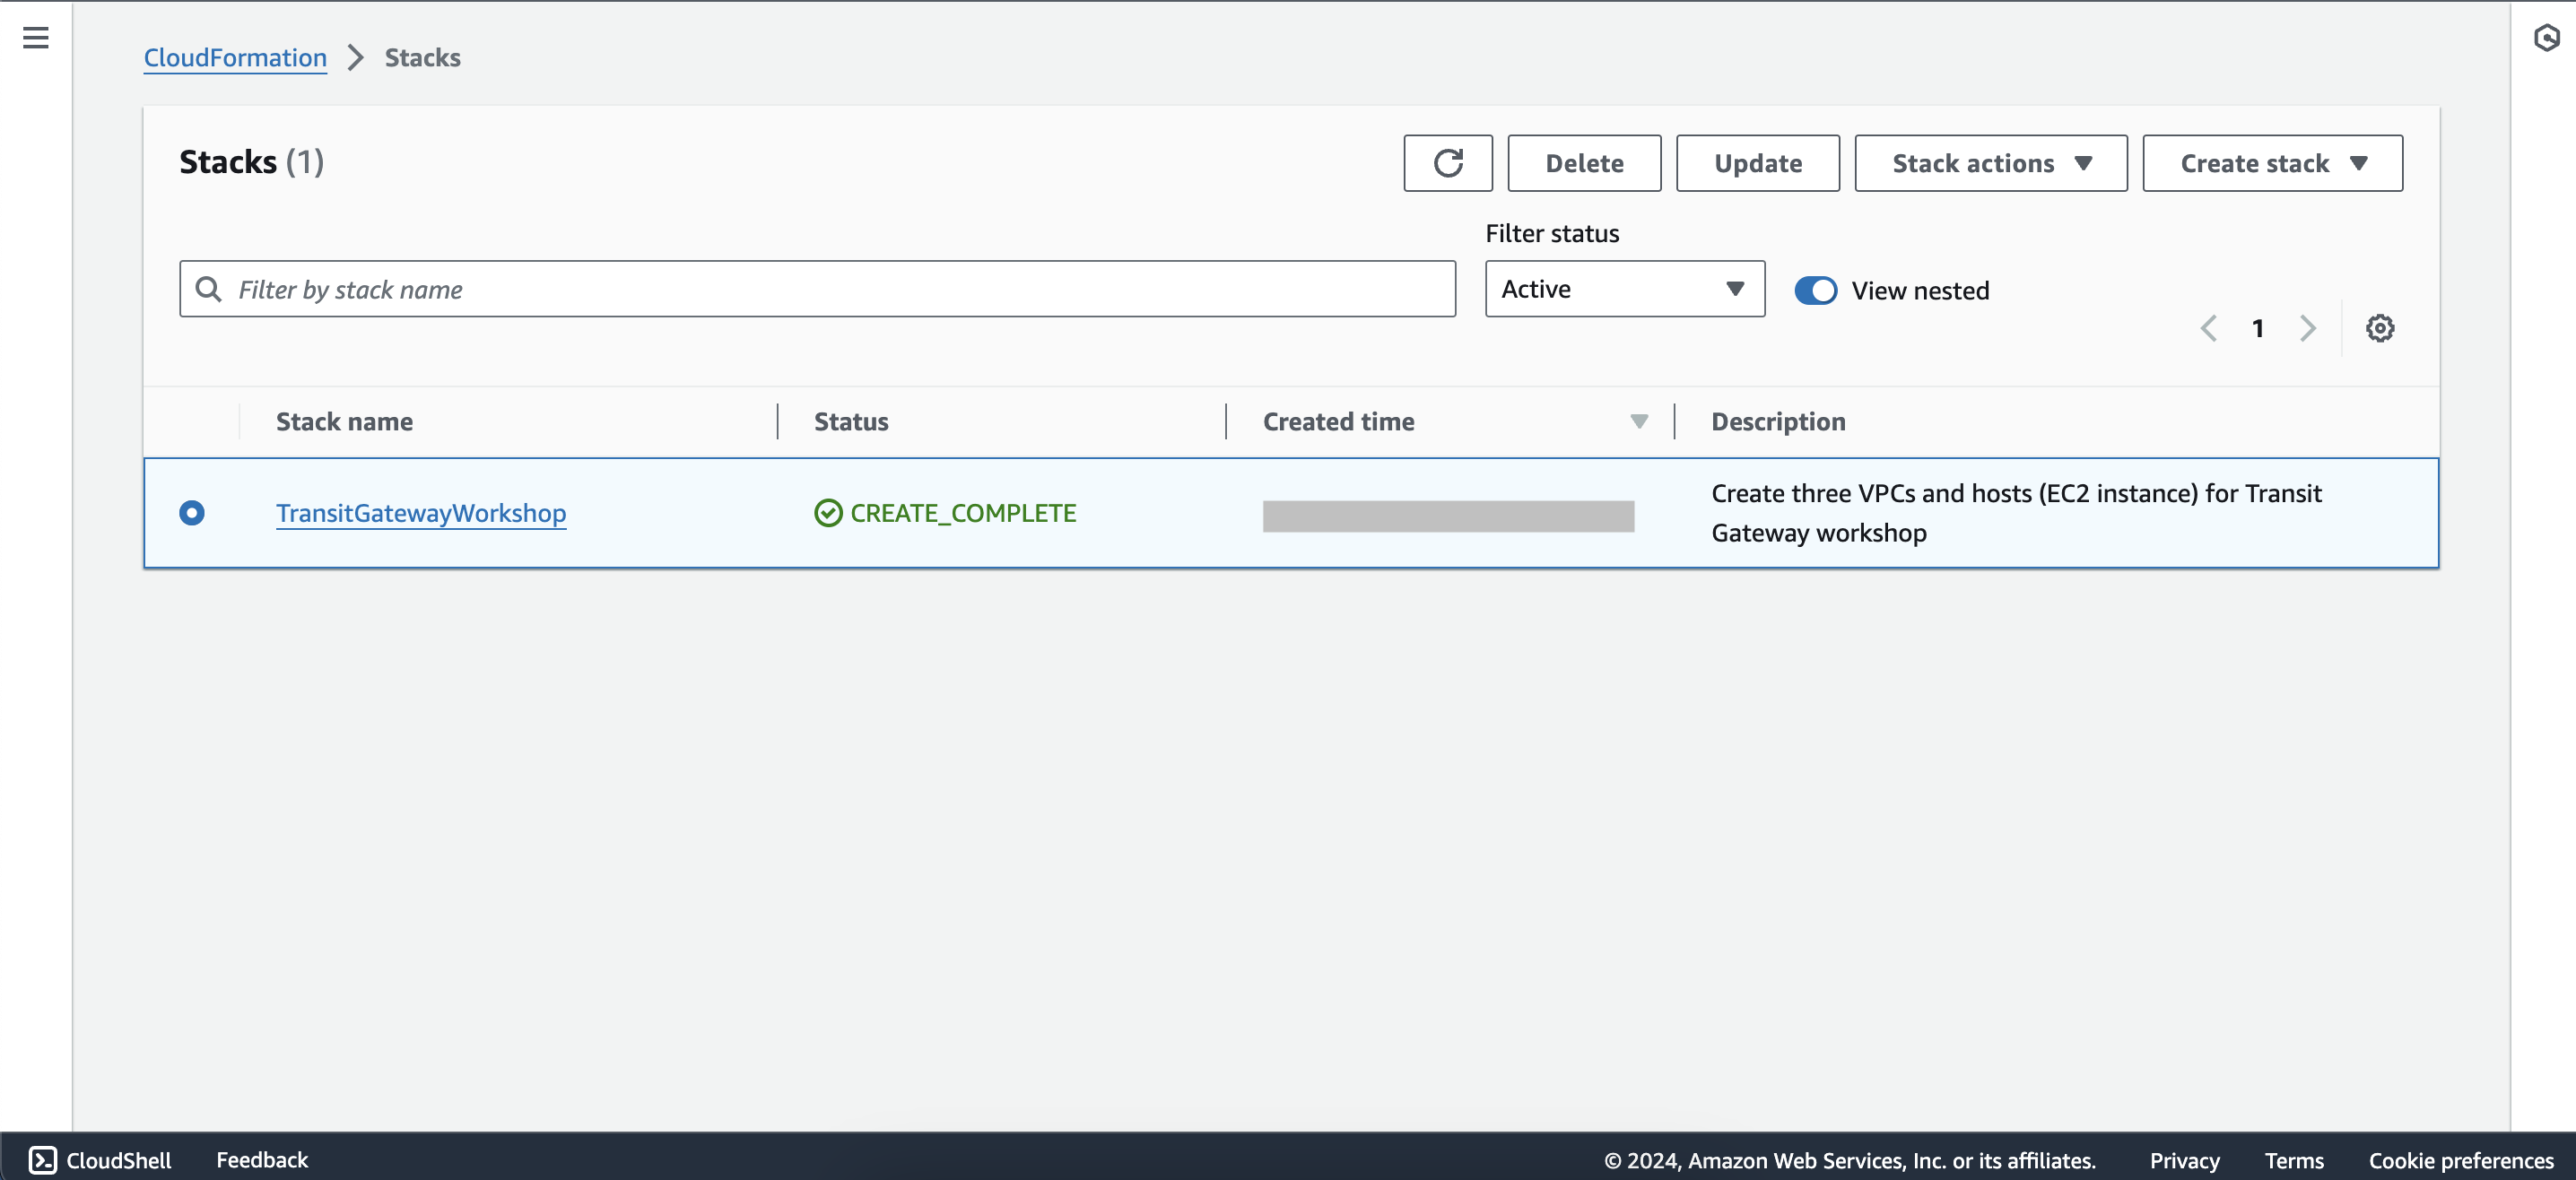Click the refresh/reload stacks icon

click(1446, 162)
